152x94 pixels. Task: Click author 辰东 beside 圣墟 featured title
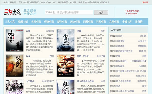click(103, 31)
